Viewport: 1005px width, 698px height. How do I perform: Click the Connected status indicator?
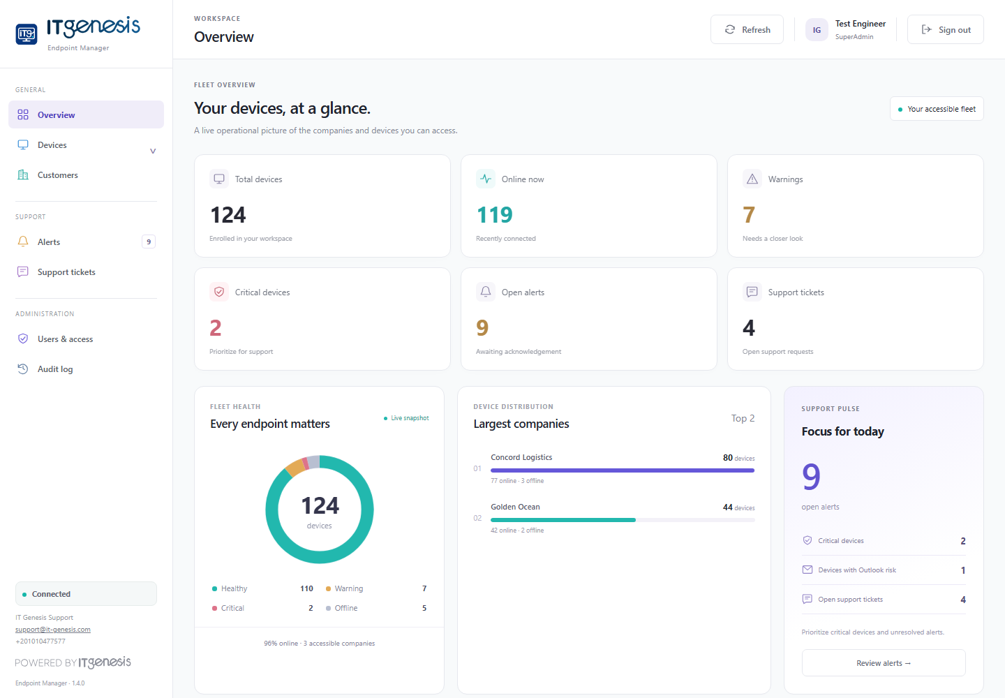click(x=86, y=594)
